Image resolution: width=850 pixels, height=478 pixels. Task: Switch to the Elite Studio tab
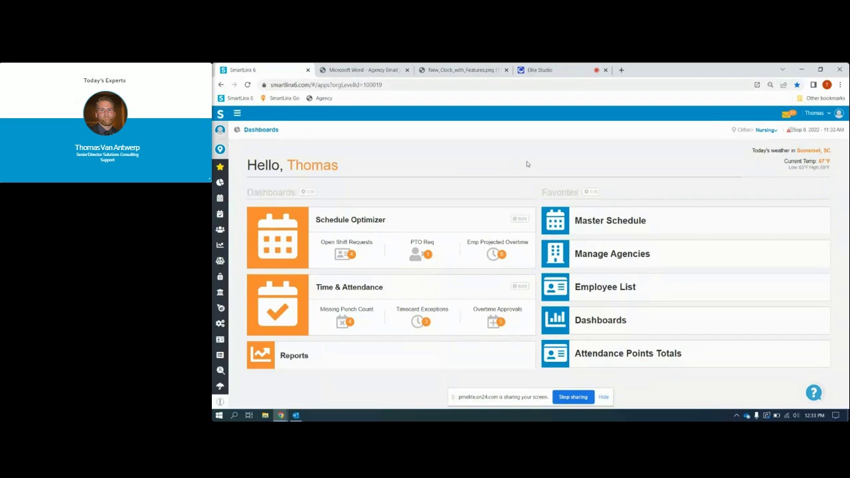point(562,70)
